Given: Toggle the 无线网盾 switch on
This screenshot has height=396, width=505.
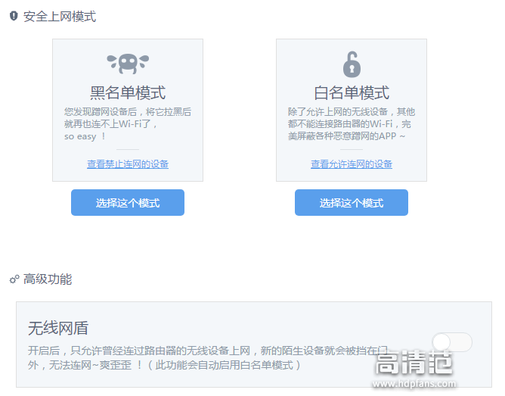Looking at the screenshot, I should [x=452, y=342].
